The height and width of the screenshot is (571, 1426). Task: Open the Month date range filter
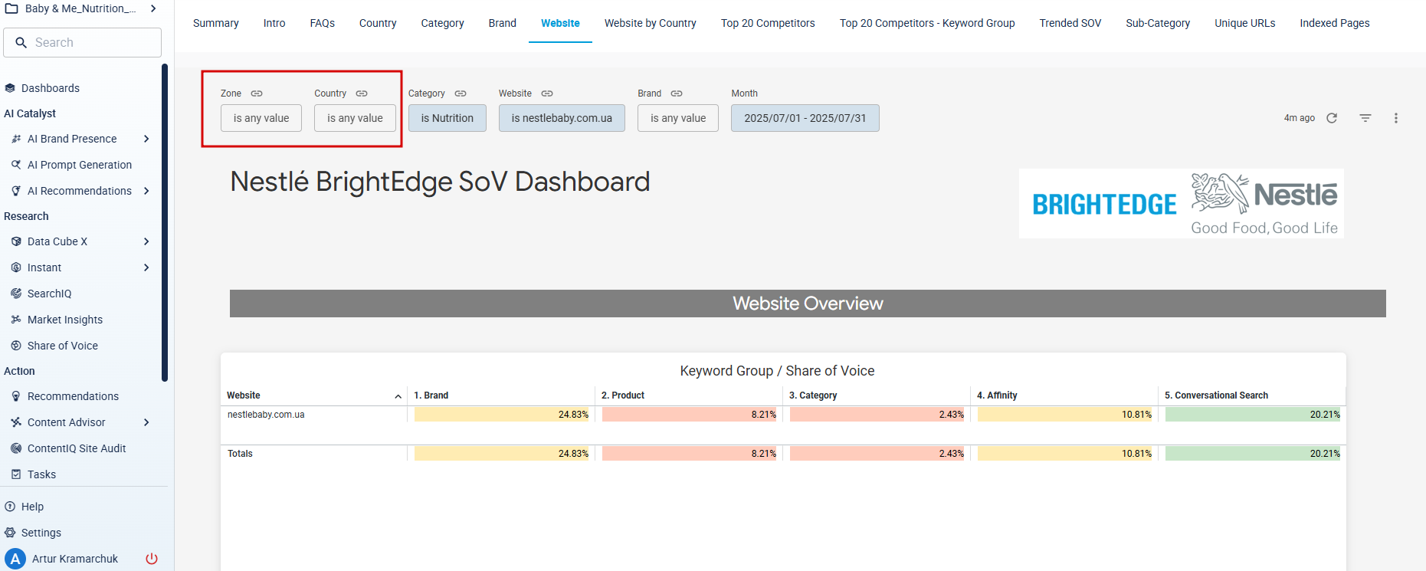(805, 118)
